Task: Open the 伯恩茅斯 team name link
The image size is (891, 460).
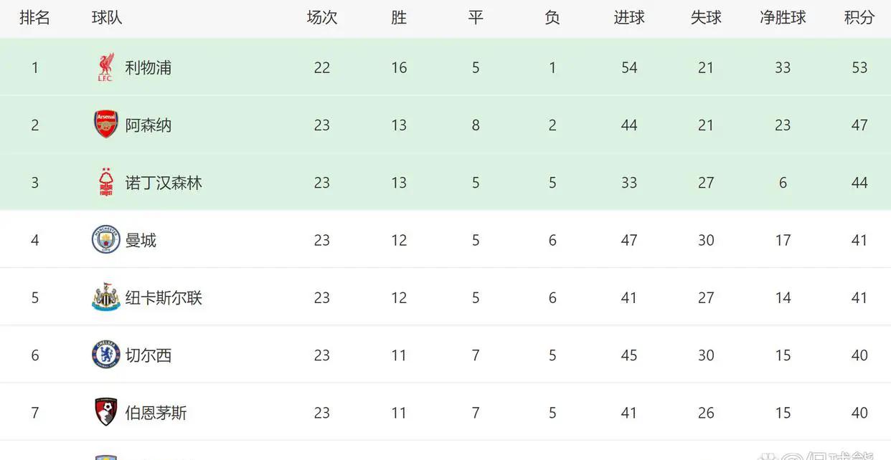Action: point(156,412)
